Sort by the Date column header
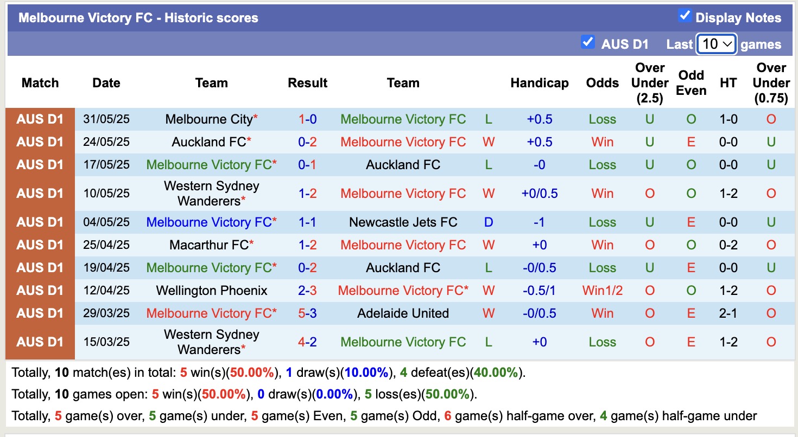Screen dimensions: 798x437 coord(106,83)
